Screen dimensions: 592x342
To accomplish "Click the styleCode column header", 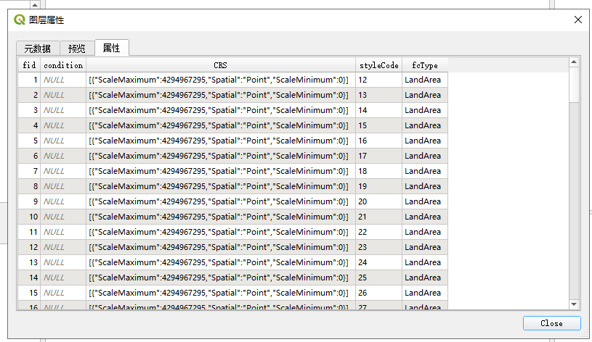I will pyautogui.click(x=378, y=65).
